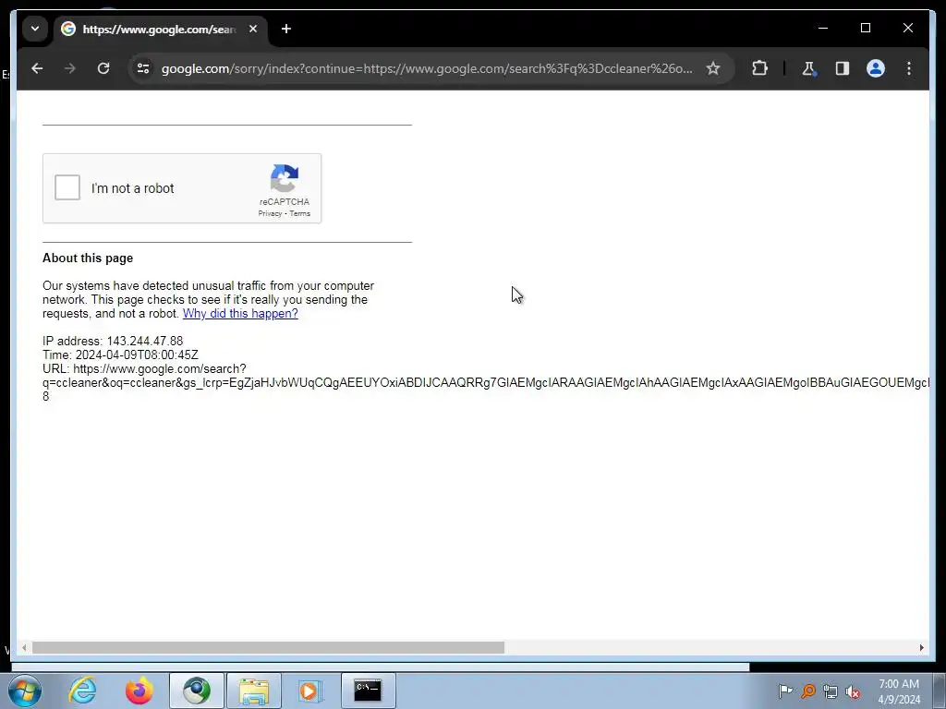Check the I'm not a robot checkbox
This screenshot has width=946, height=709.
tap(67, 187)
